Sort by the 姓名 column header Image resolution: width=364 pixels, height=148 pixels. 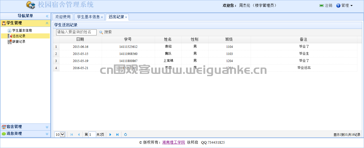[x=168, y=39]
